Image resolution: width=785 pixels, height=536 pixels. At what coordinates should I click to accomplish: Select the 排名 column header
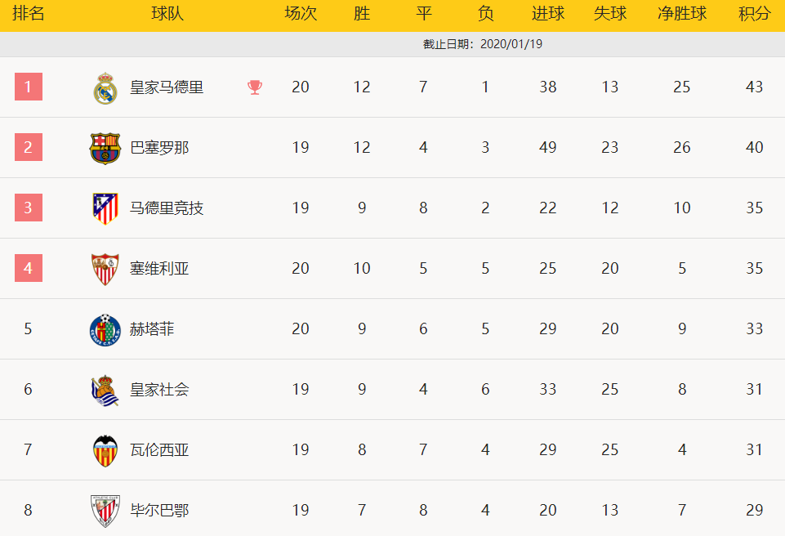tap(28, 14)
